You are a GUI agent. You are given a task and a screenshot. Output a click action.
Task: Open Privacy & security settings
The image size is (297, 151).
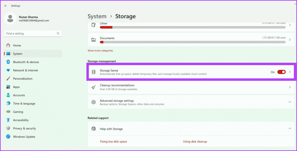33,128
